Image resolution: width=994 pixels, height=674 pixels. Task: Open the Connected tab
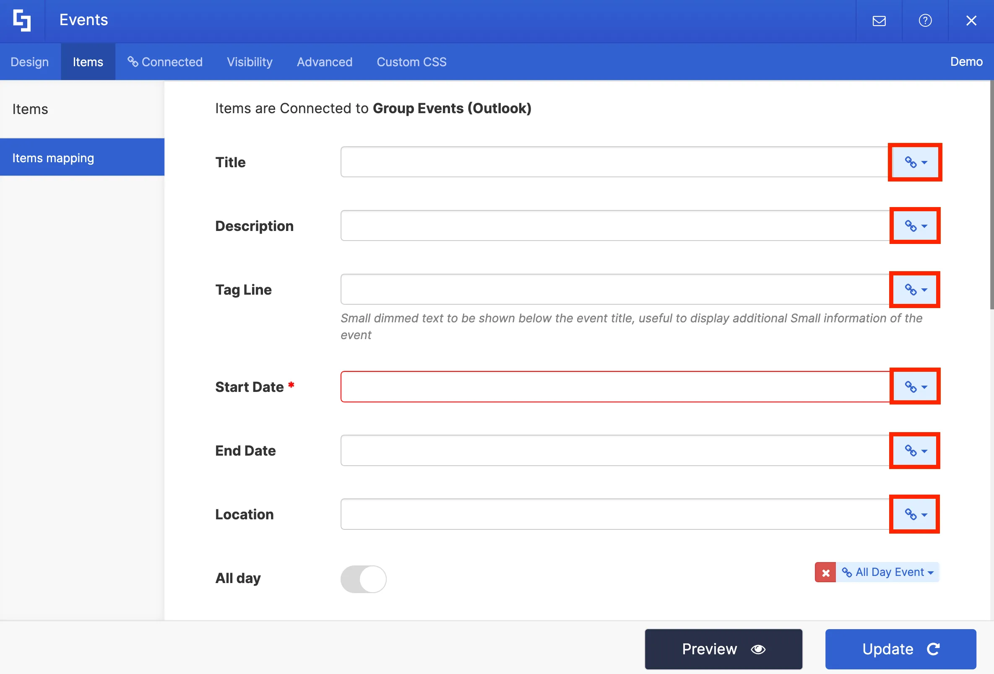(x=165, y=62)
